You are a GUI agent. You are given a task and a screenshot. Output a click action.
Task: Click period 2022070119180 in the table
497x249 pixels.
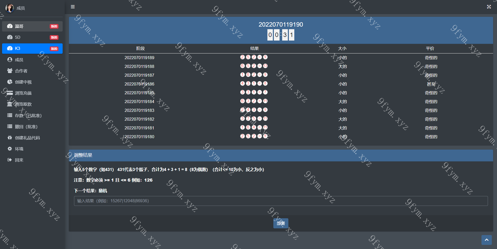139,137
